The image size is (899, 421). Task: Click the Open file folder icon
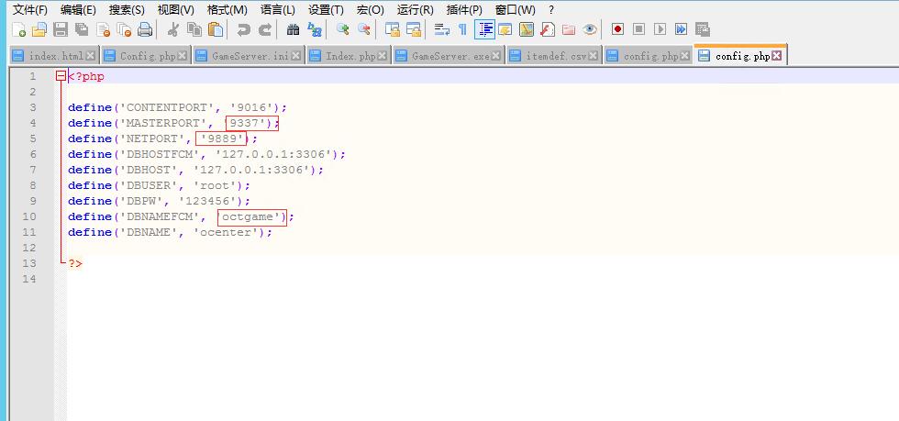[39, 29]
